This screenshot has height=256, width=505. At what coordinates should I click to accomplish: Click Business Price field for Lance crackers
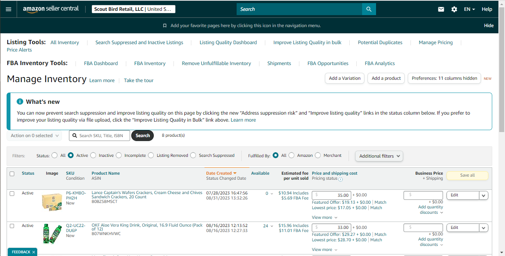[x=423, y=195]
